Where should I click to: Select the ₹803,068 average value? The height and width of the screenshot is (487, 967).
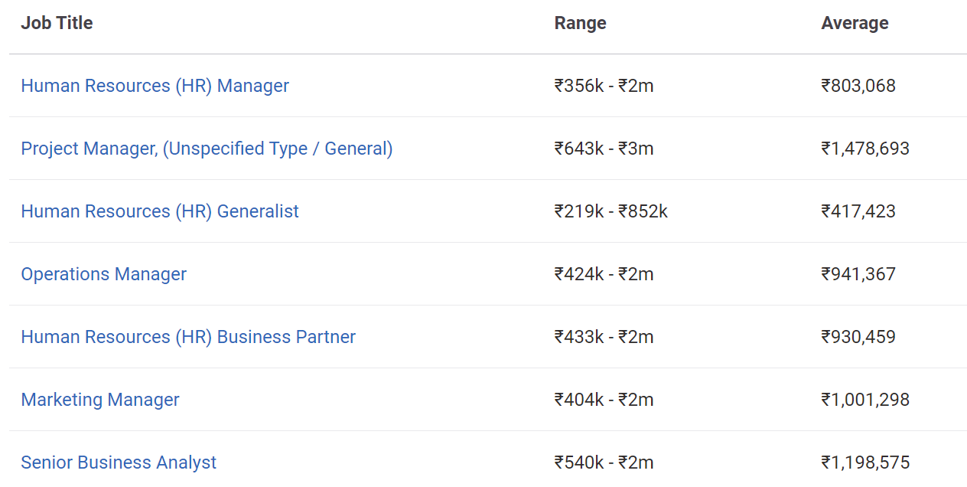(858, 86)
